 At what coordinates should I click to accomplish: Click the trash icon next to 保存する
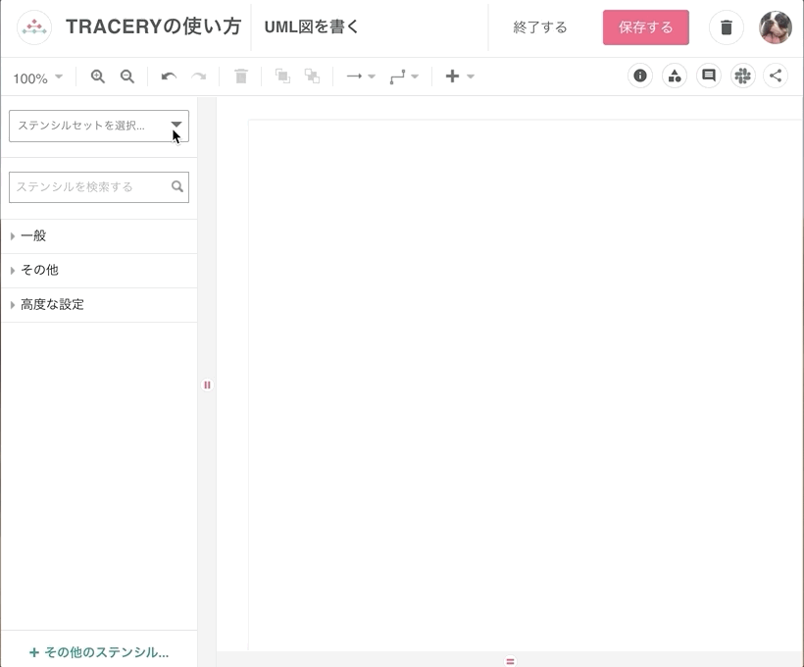pos(726,27)
